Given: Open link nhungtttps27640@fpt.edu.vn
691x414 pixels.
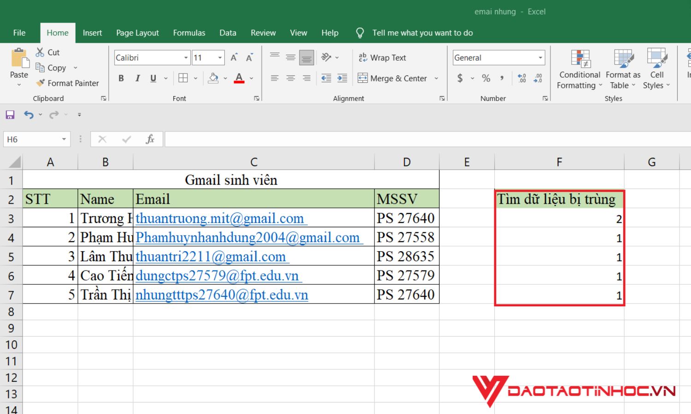Looking at the screenshot, I should (x=222, y=295).
